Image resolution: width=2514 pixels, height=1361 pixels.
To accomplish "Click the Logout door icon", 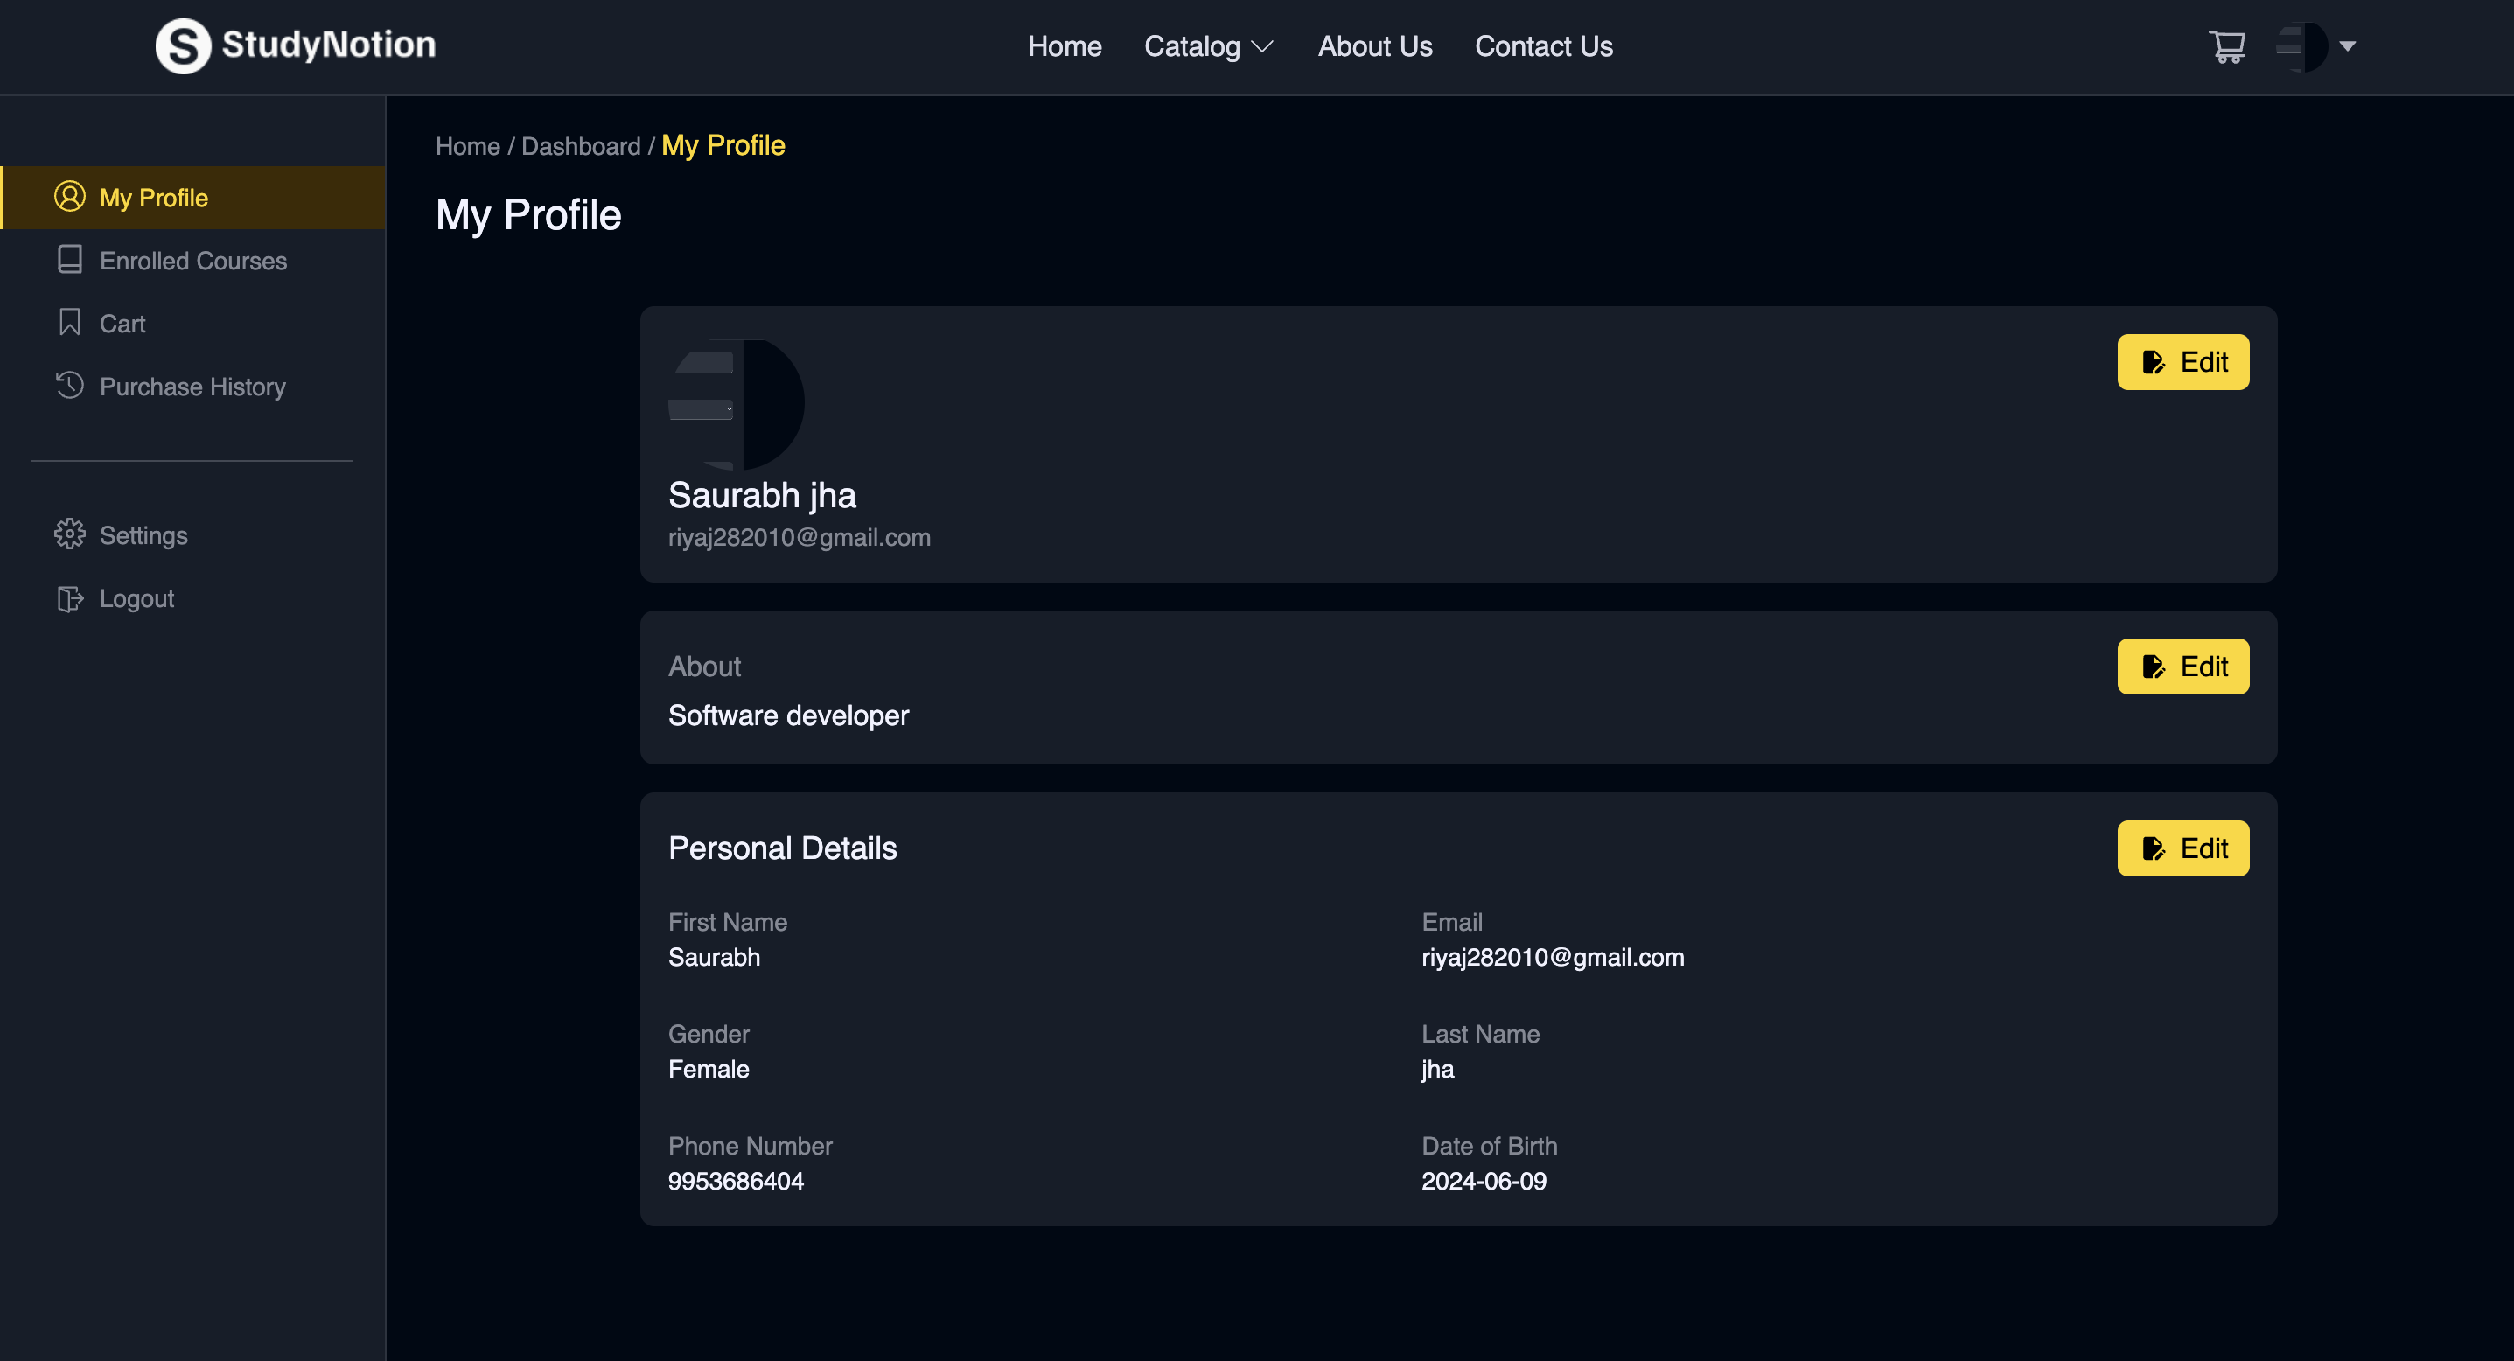I will click(x=69, y=598).
